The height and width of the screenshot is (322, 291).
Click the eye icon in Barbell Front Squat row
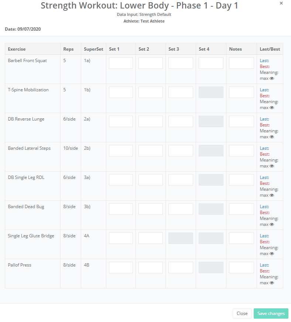pyautogui.click(x=272, y=78)
